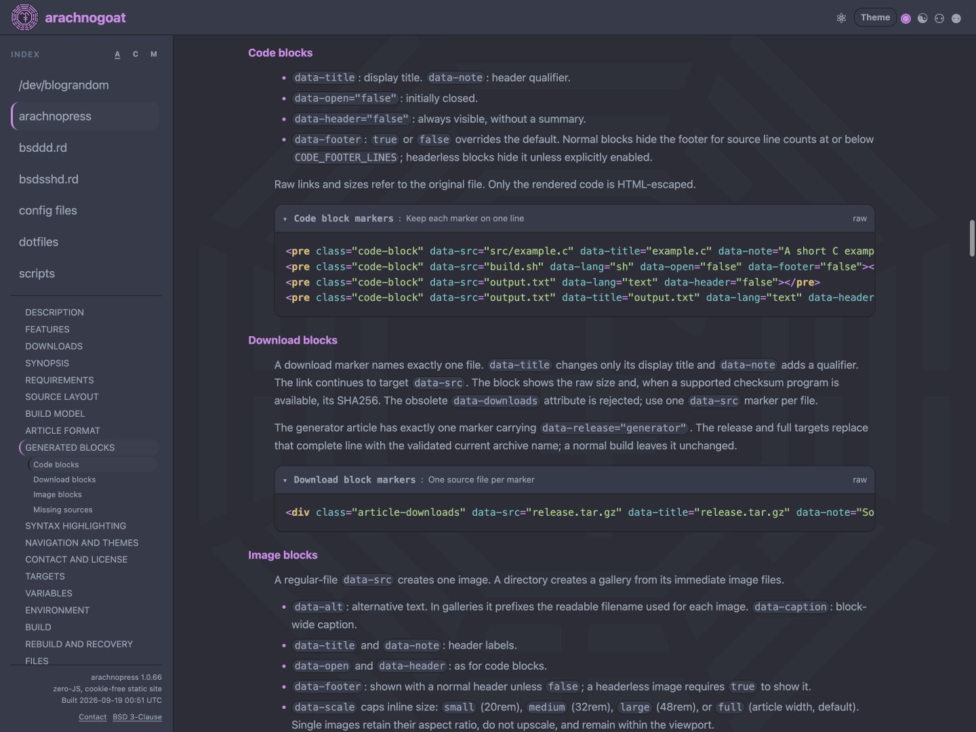The height and width of the screenshot is (732, 976).
Task: Click the arachnopress 1.0.66 version text
Action: tap(126, 677)
